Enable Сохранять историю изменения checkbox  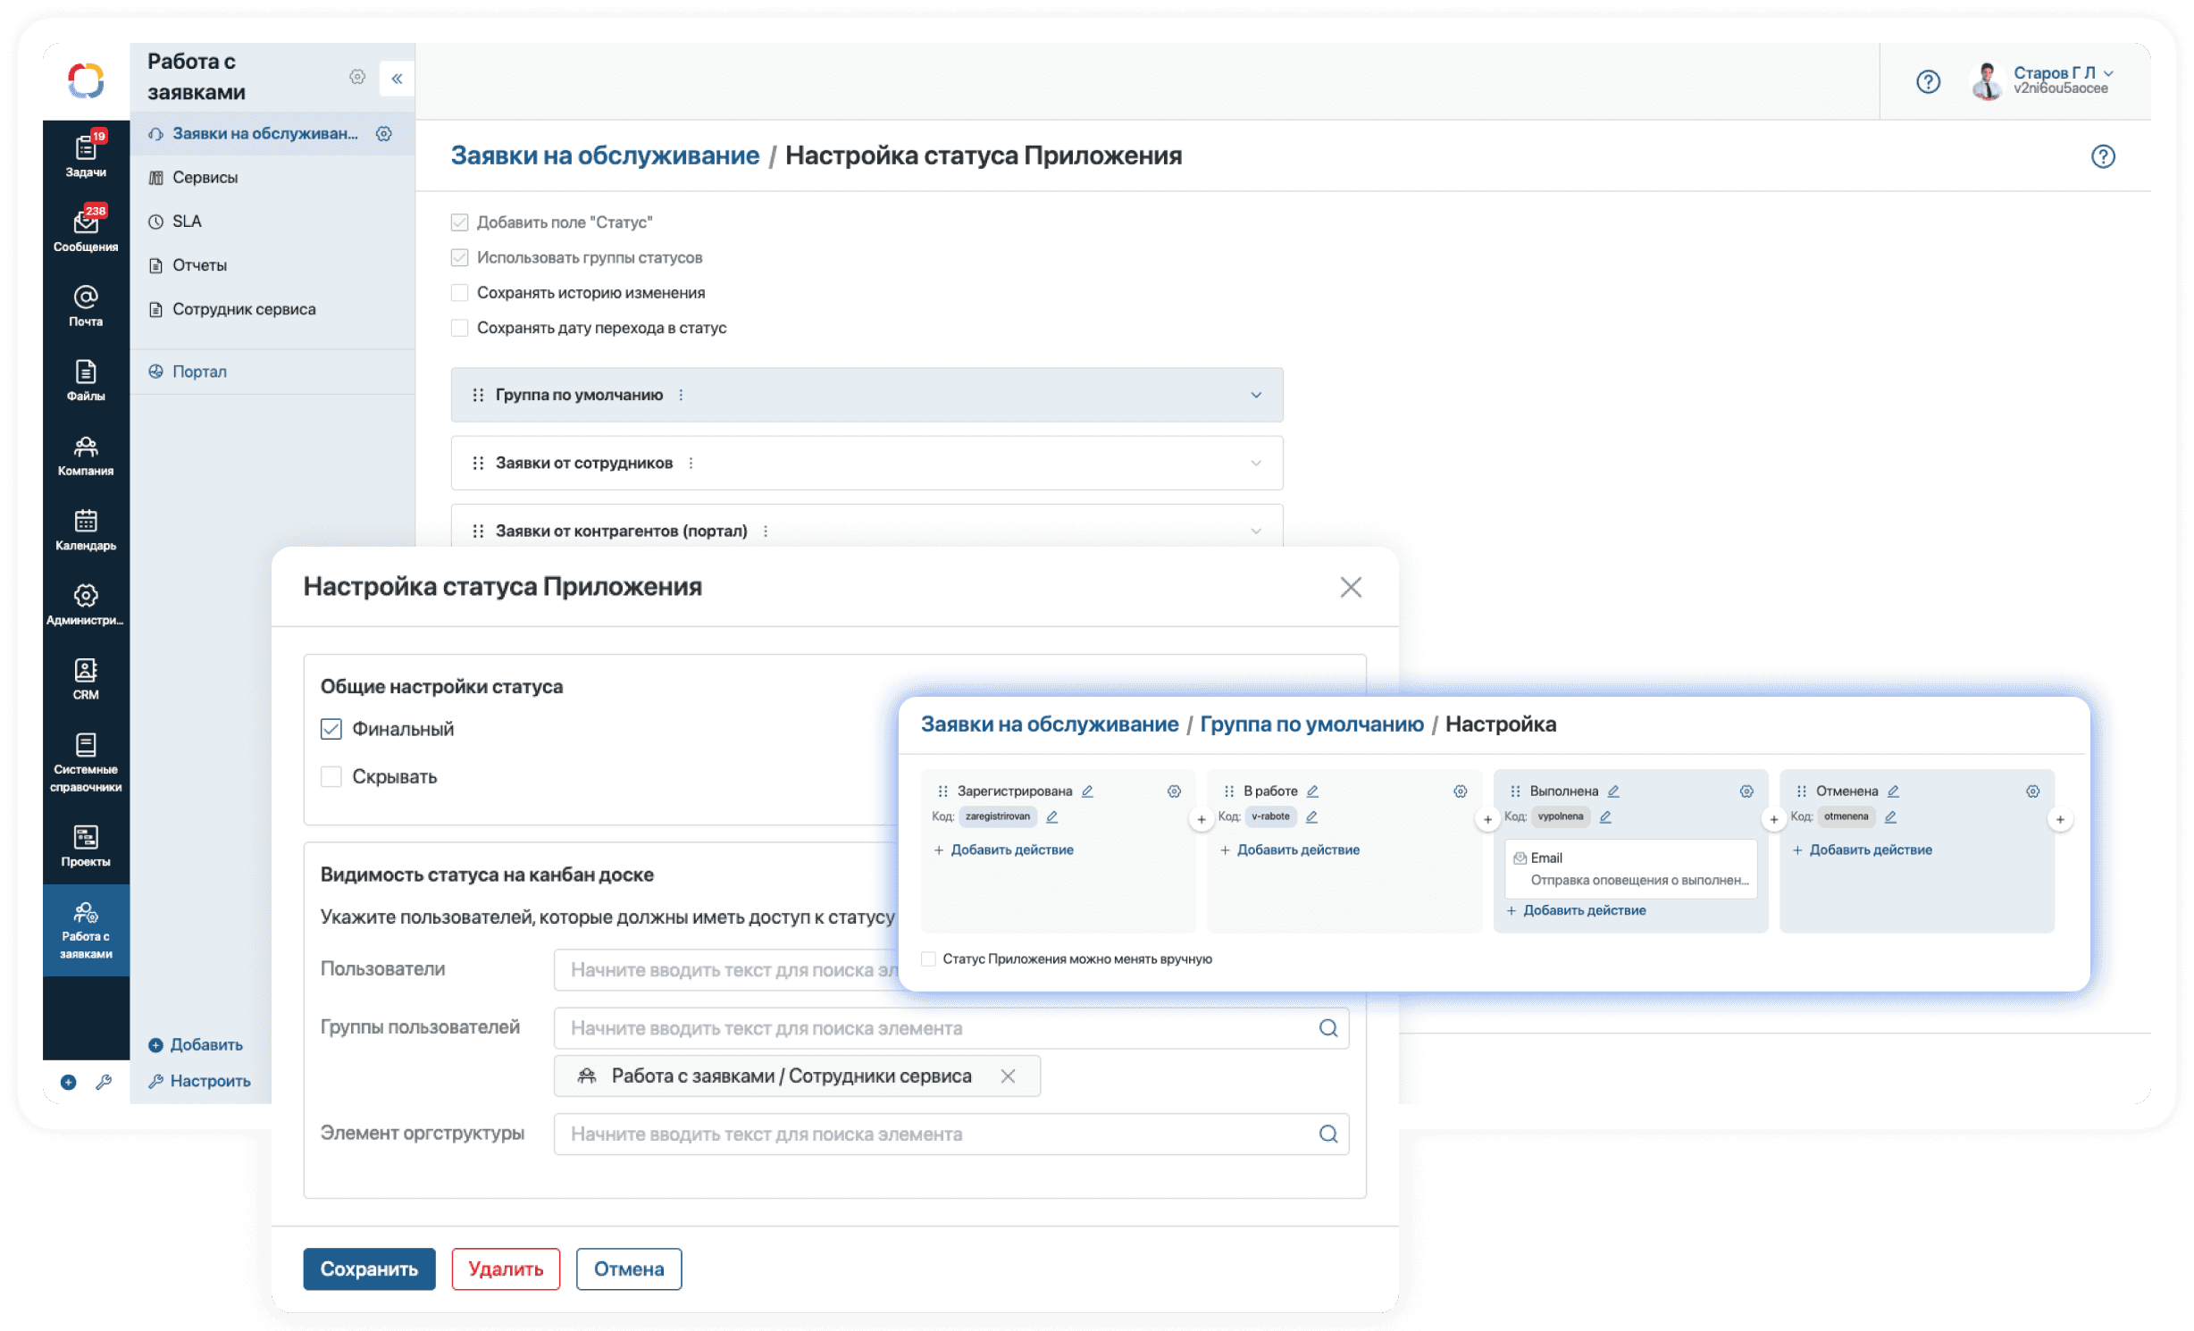pyautogui.click(x=460, y=293)
